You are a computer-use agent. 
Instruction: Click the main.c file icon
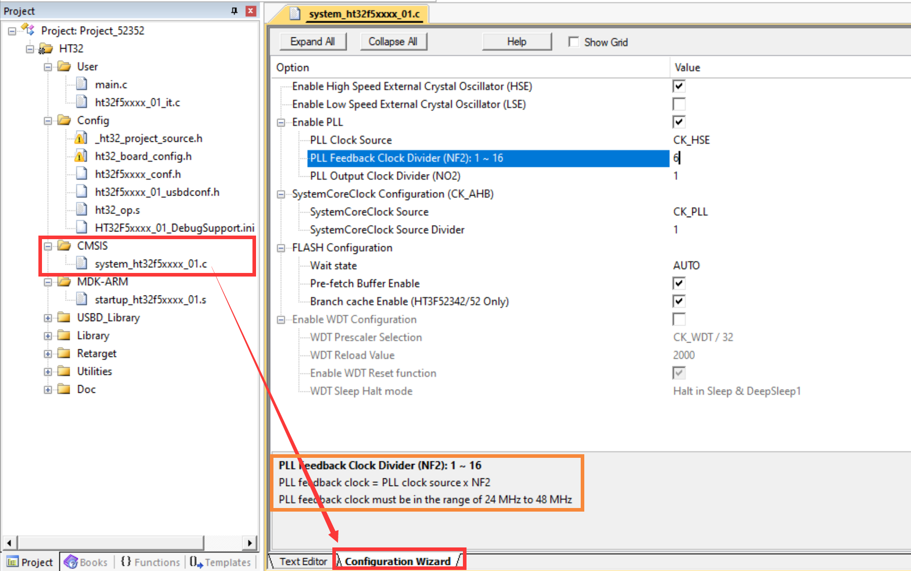(x=81, y=84)
